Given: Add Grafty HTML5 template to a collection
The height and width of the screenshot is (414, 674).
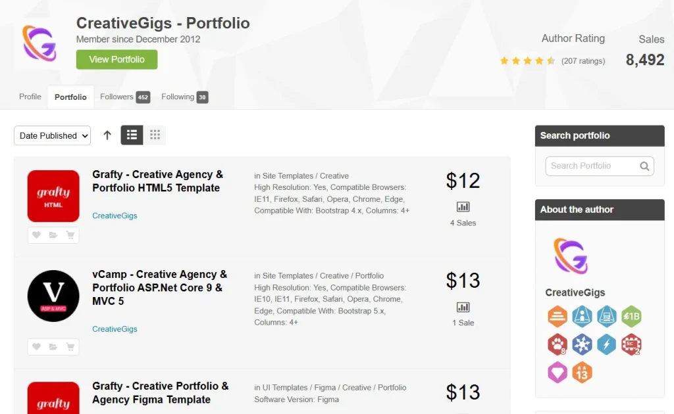Looking at the screenshot, I should tap(53, 235).
